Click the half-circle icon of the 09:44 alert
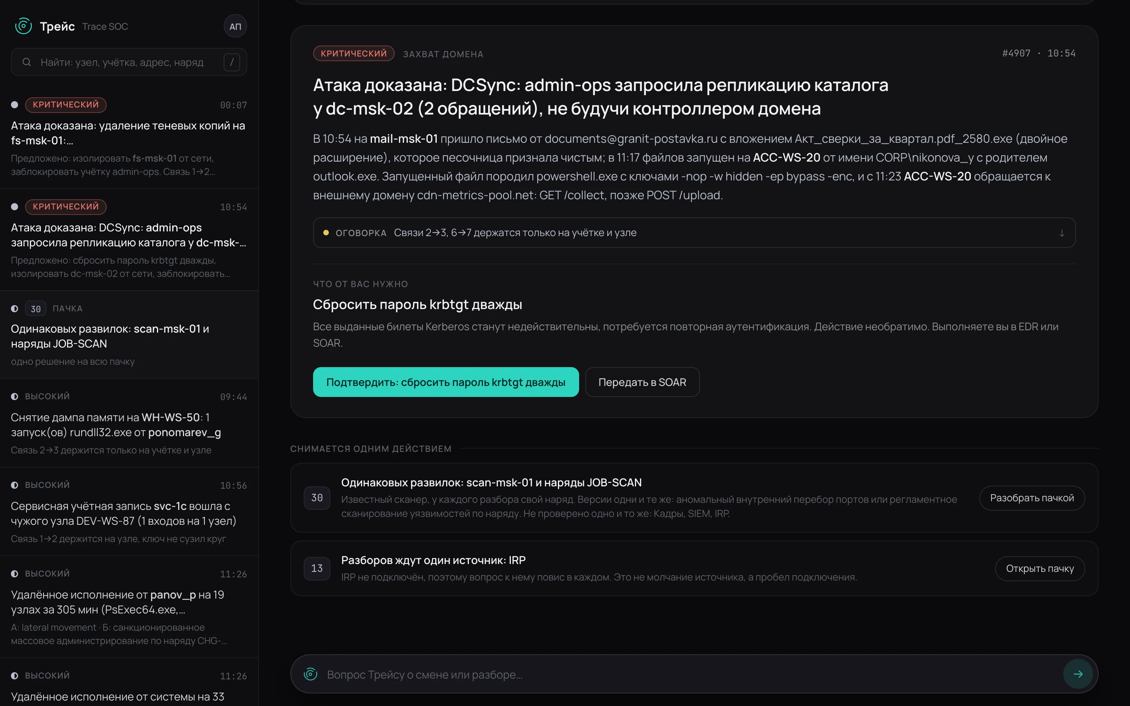The width and height of the screenshot is (1130, 706). [15, 397]
